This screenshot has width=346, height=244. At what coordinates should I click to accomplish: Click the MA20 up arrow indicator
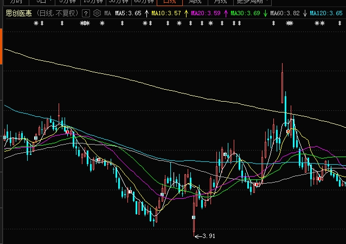tap(226, 12)
